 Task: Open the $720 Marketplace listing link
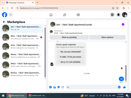click(x=68, y=33)
